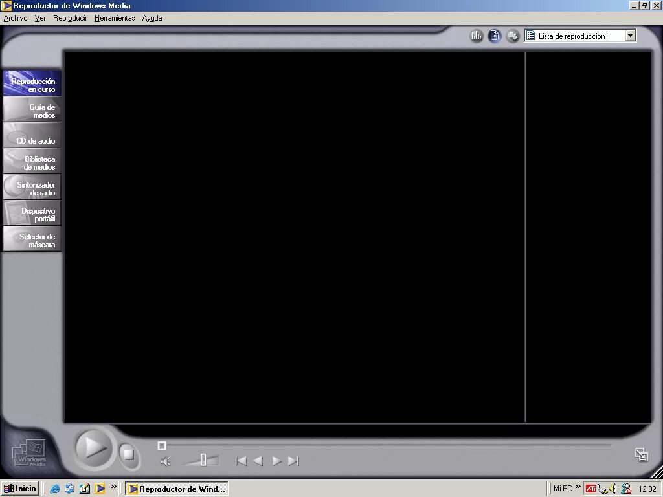
Task: Skip to the previous track
Action: [241, 461]
